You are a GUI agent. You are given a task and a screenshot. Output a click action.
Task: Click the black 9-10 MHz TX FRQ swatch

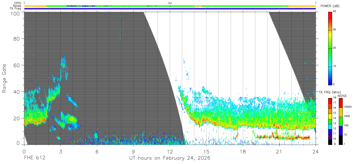point(330,142)
